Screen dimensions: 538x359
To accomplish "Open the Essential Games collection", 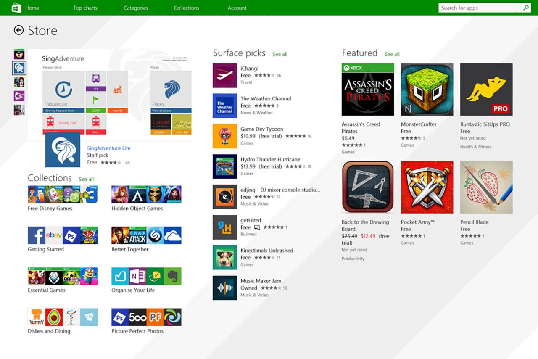I will point(63,280).
